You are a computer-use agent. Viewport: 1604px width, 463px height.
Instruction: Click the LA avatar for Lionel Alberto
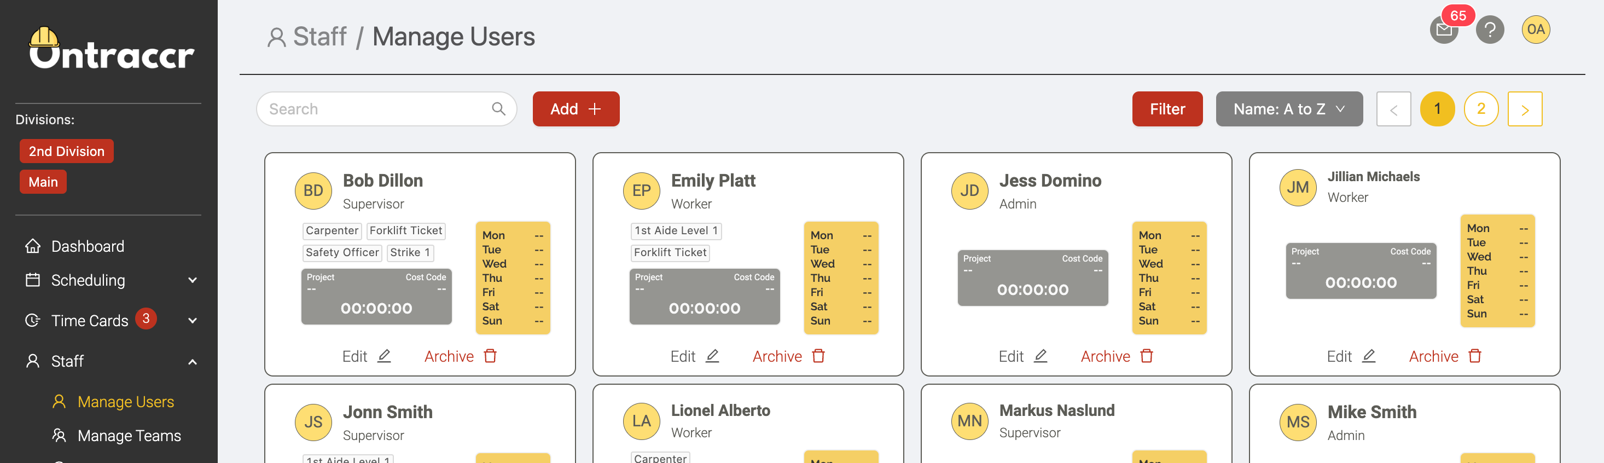click(x=641, y=421)
